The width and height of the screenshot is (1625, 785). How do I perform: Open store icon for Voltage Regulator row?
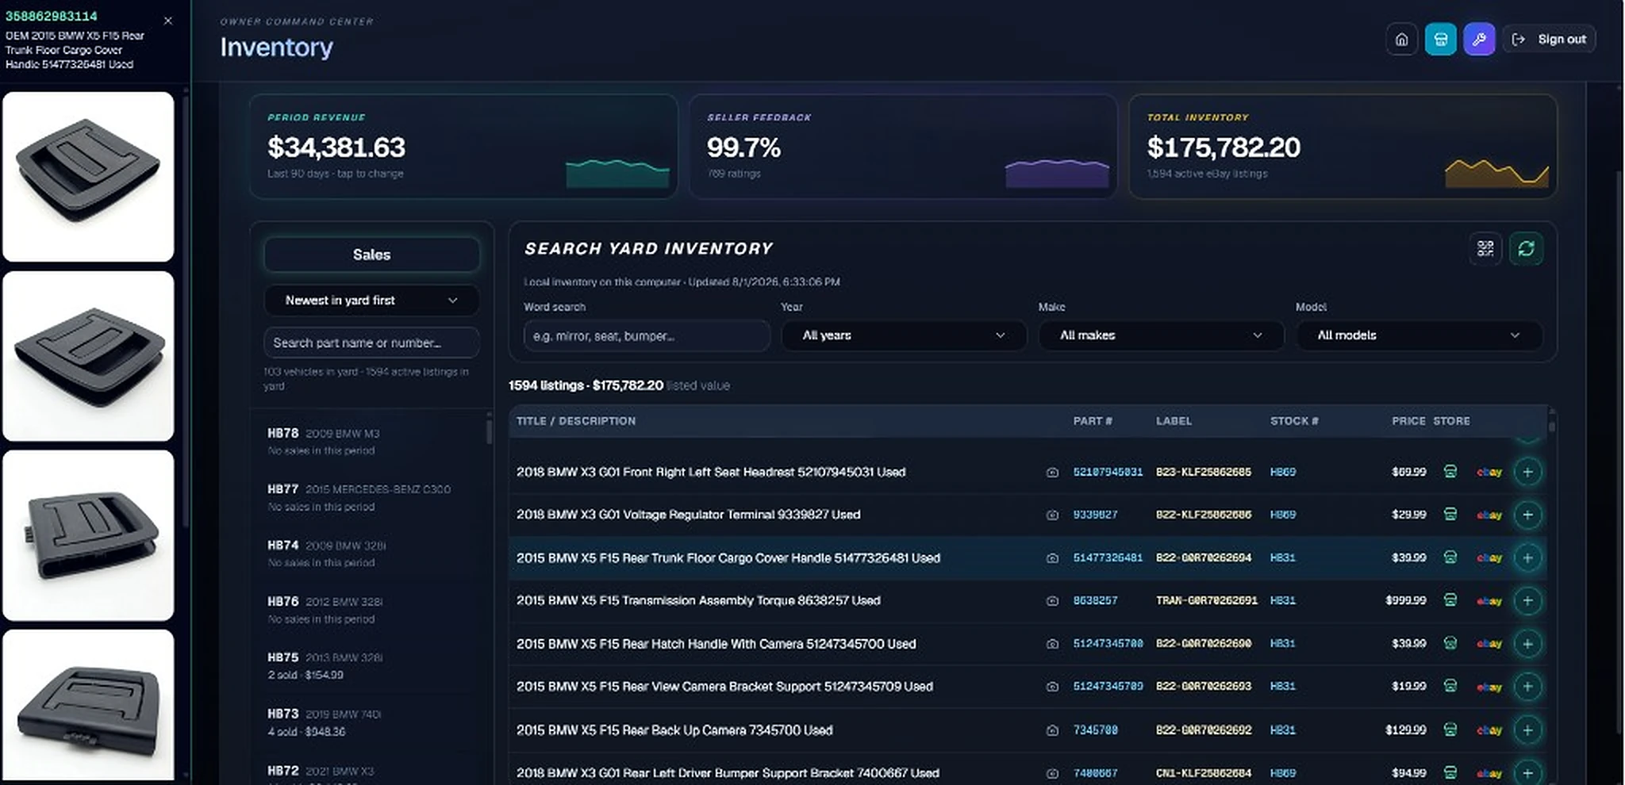pos(1450,515)
